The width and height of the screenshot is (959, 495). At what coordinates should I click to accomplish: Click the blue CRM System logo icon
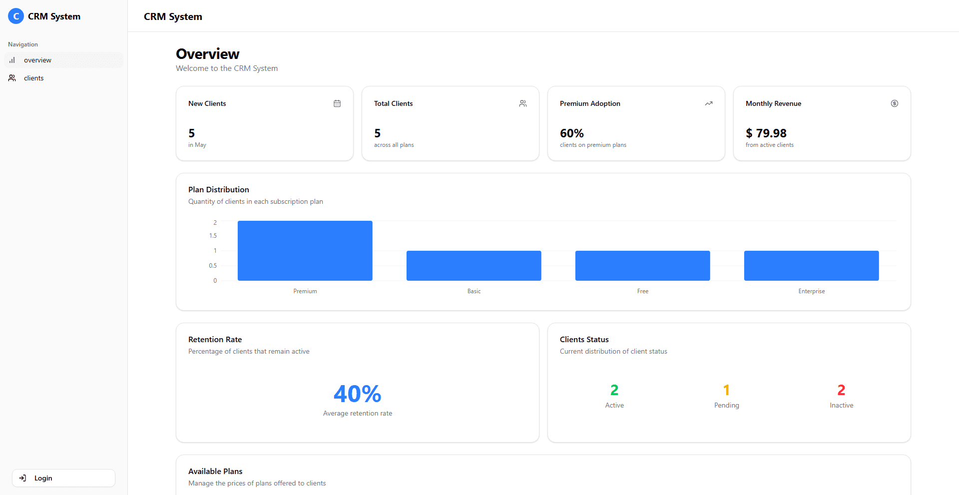tap(16, 16)
